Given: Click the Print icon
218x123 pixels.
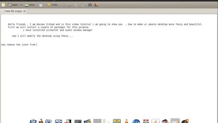Looking at the screenshot, I should coord(41,5).
